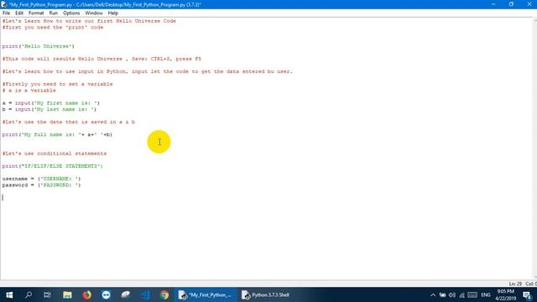The image size is (537, 302).
Task: Click comment '#Firstly you need to set a variable'
Action: click(57, 84)
